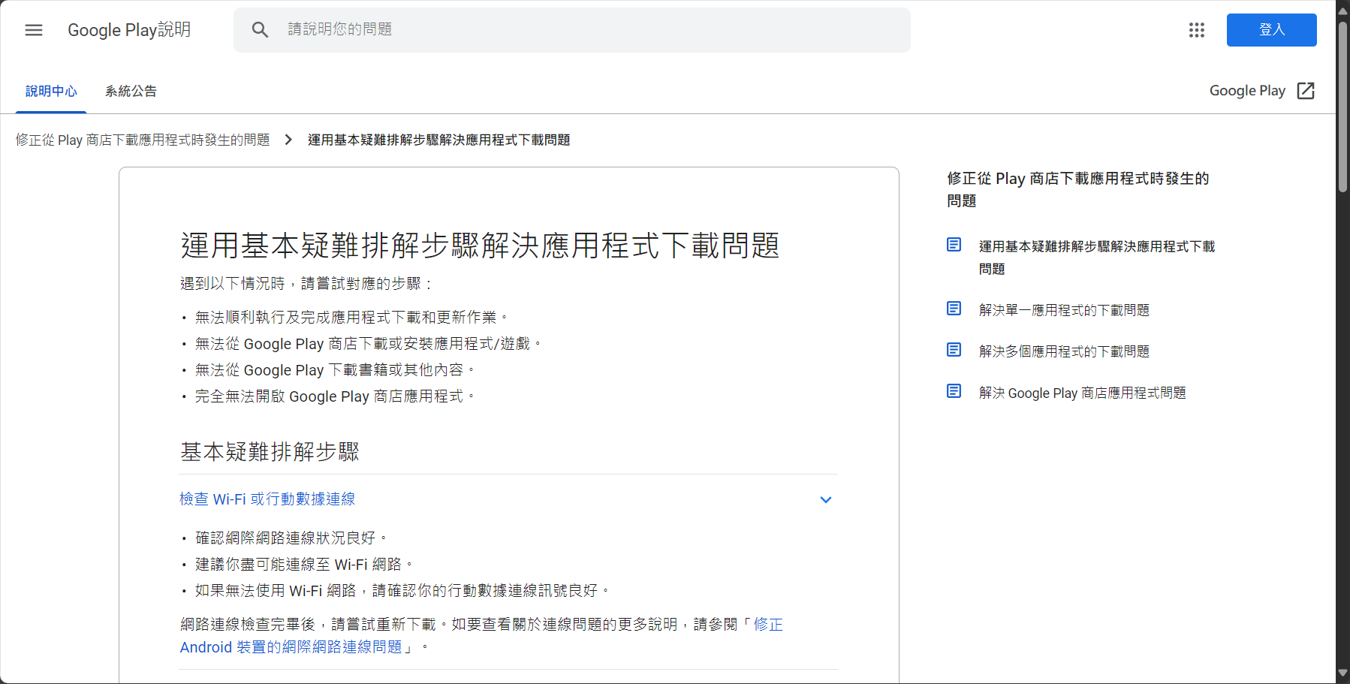Click the intro text 遇到以下情況時，請嘗試對應的步驟
The image size is (1350, 684).
pyautogui.click(x=306, y=284)
